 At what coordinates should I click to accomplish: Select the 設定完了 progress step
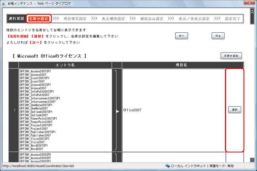click(232, 19)
